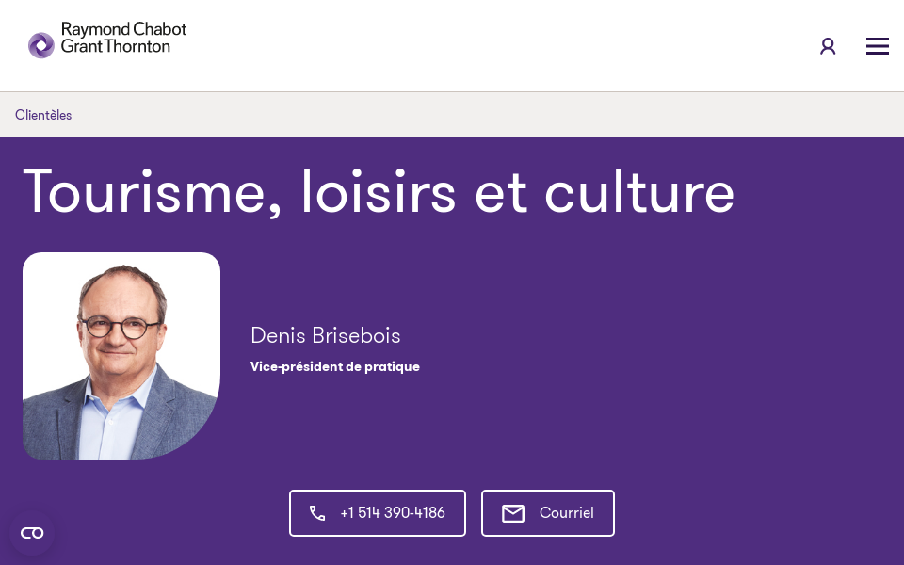This screenshot has width=904, height=565.
Task: Click the envelope icon in the Courriel button
Action: point(513,513)
